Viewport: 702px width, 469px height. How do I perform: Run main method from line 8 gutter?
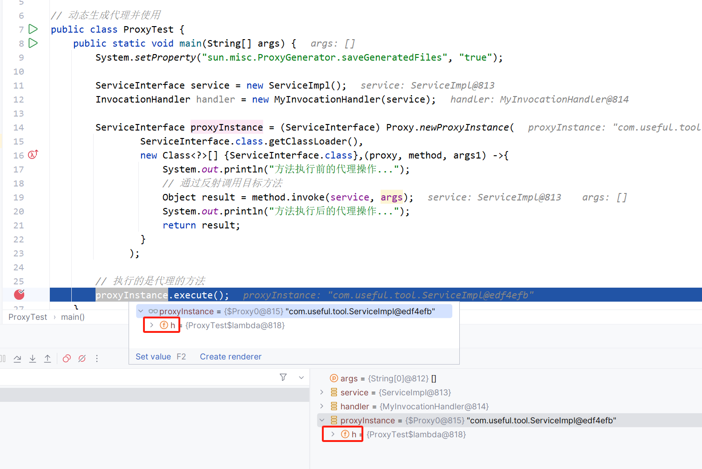pos(33,43)
